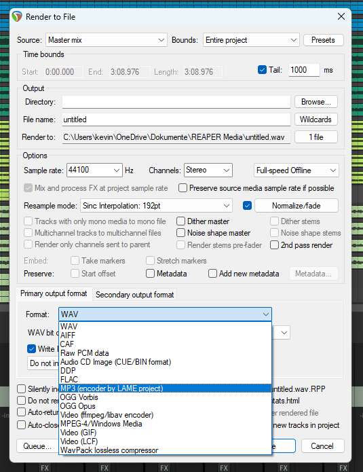This screenshot has width=363, height=472.
Task: Click the Directory input field
Action: pyautogui.click(x=176, y=102)
